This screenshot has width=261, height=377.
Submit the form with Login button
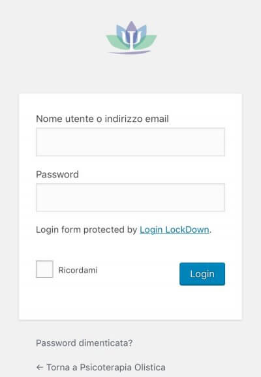coord(202,274)
